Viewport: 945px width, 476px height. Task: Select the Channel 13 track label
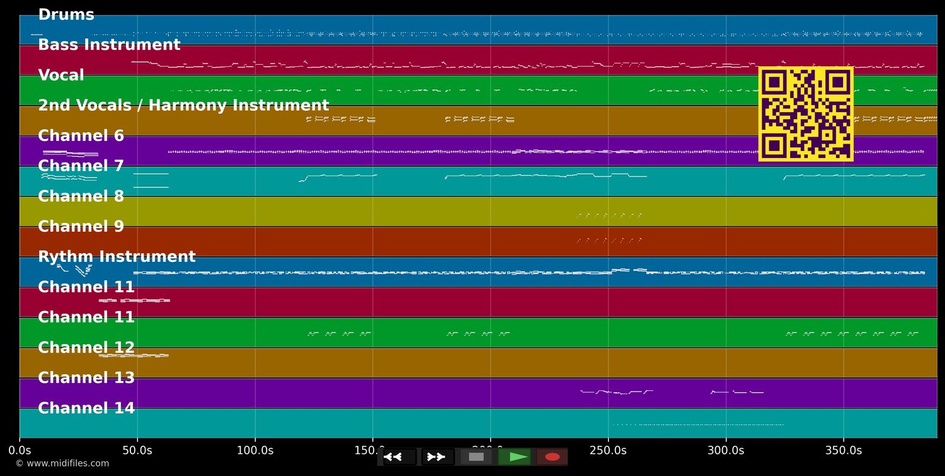86,378
